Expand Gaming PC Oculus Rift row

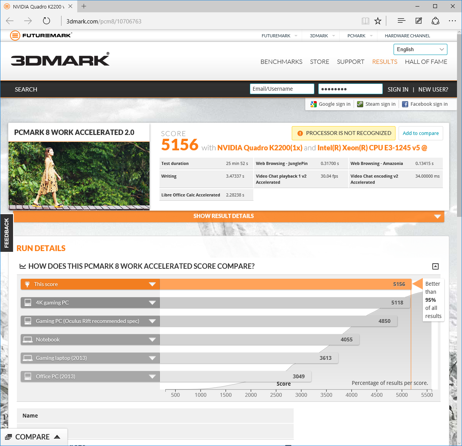point(152,321)
